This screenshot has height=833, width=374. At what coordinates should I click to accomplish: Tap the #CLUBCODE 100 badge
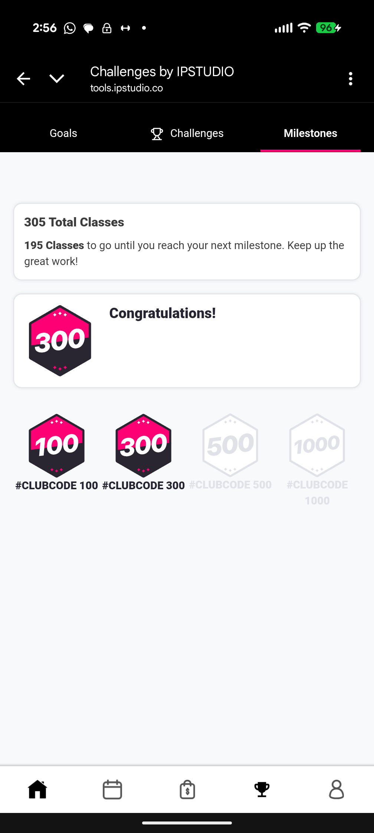pyautogui.click(x=57, y=445)
